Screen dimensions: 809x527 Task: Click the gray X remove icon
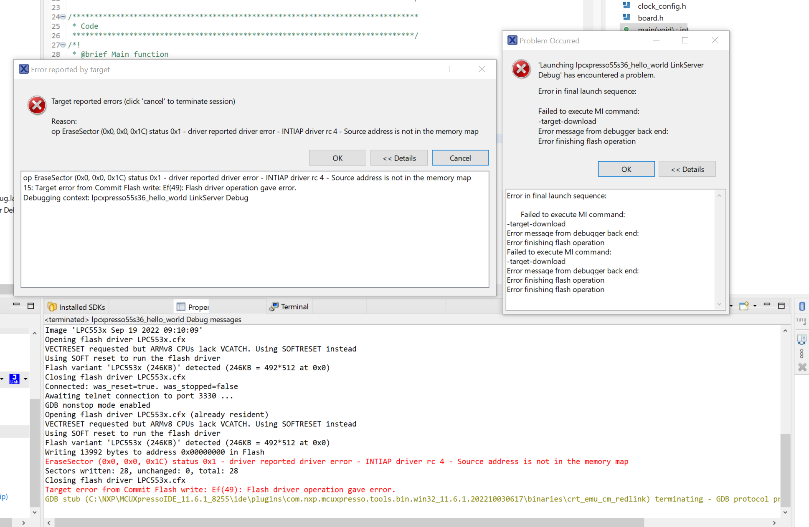(802, 367)
